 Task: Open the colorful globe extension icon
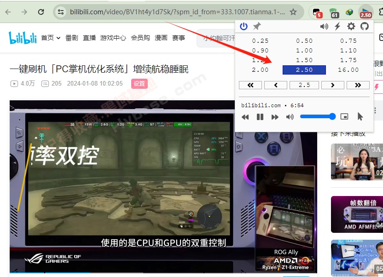point(349,12)
